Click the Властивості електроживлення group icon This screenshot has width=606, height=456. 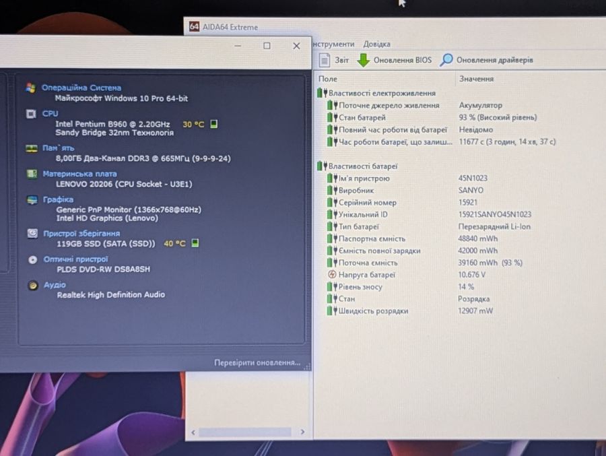click(x=322, y=93)
